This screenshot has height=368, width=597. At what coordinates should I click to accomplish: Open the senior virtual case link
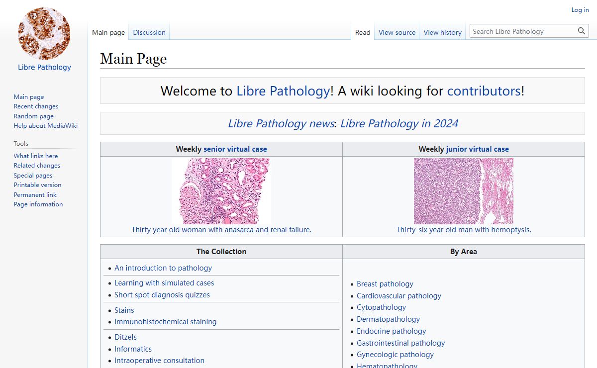(x=235, y=149)
